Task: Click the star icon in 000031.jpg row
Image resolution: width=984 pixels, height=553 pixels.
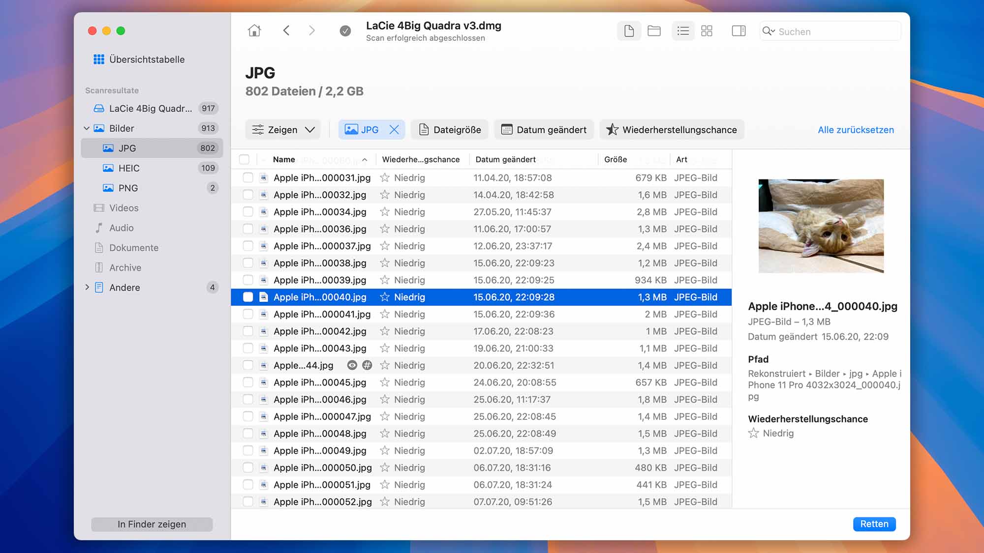Action: point(385,177)
